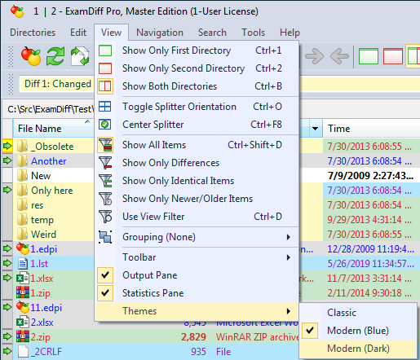Screen dimensions: 420x360
Task: Select Use View Filter entry
Action: pos(197,217)
